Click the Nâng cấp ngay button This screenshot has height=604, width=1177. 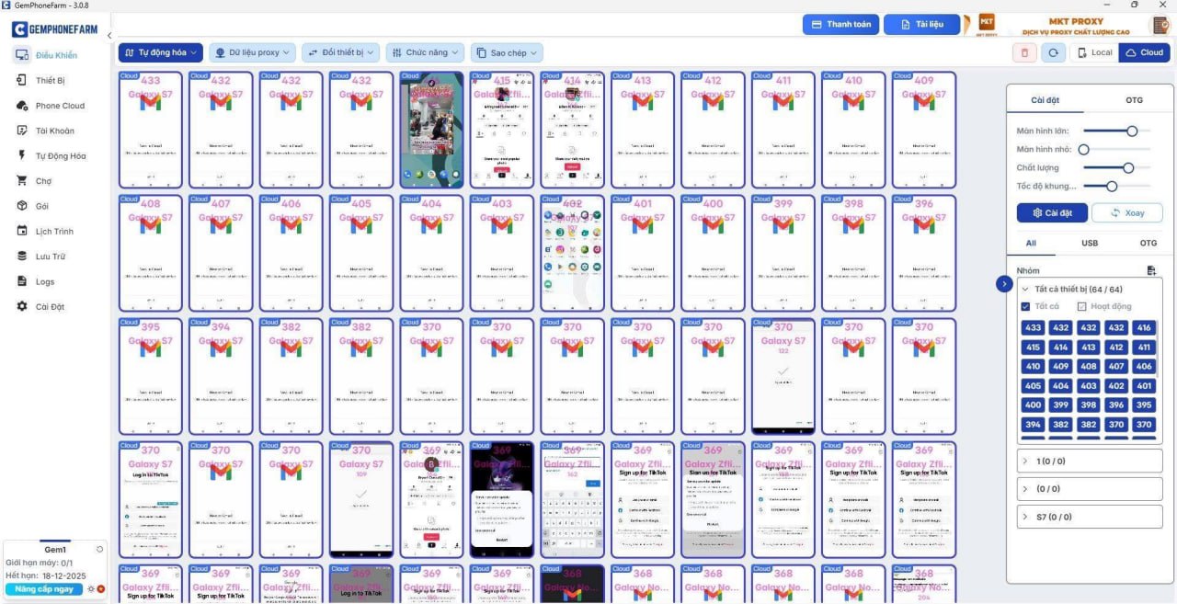coord(44,588)
